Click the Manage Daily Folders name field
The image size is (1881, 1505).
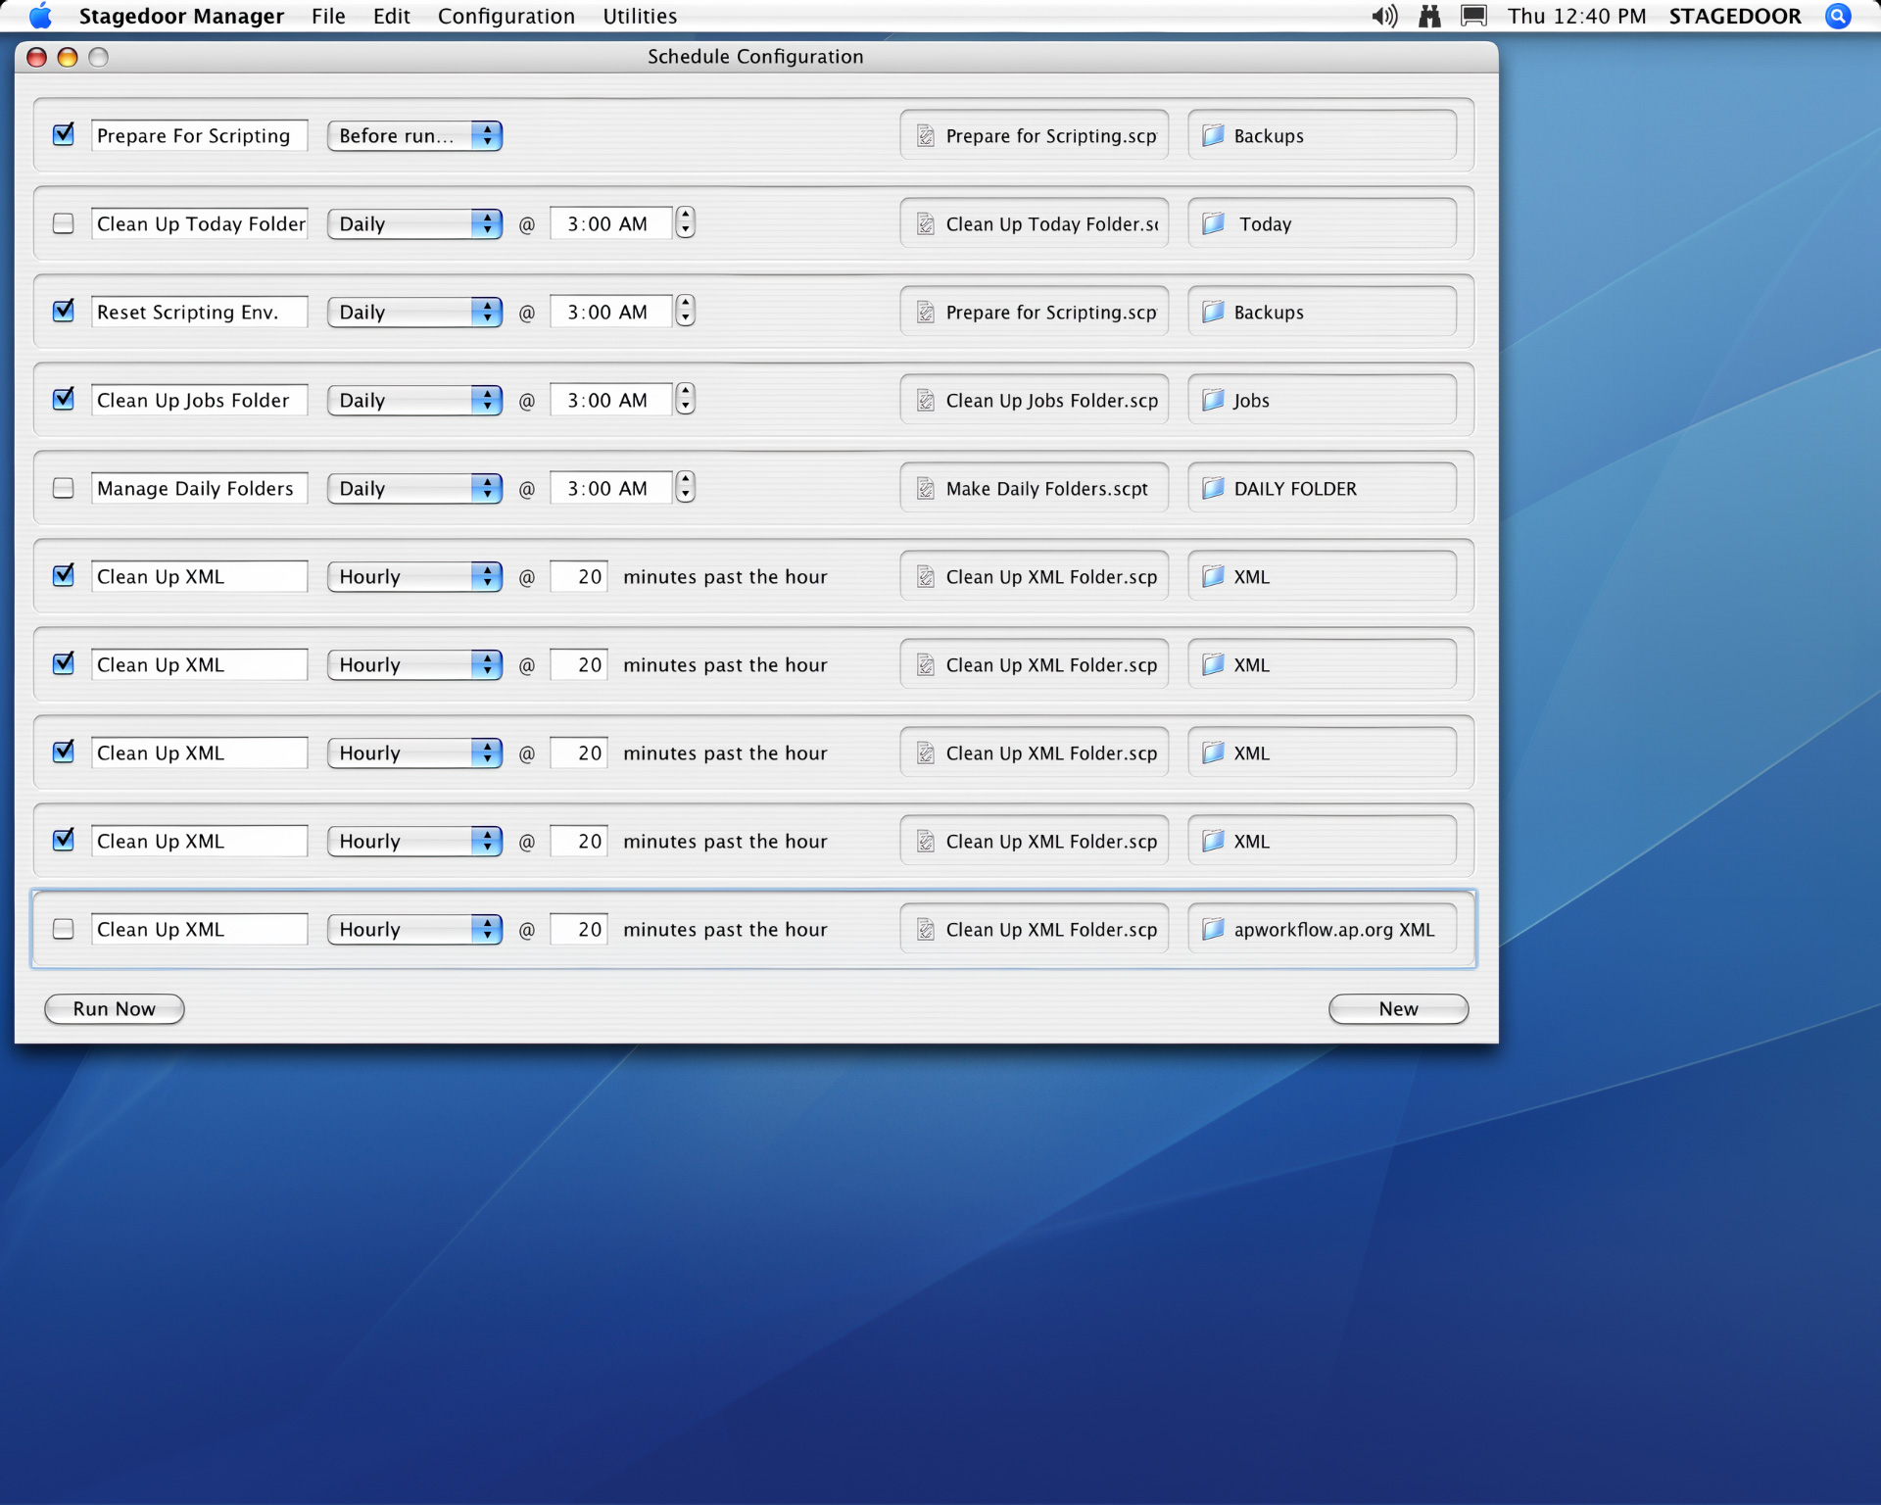pos(200,488)
